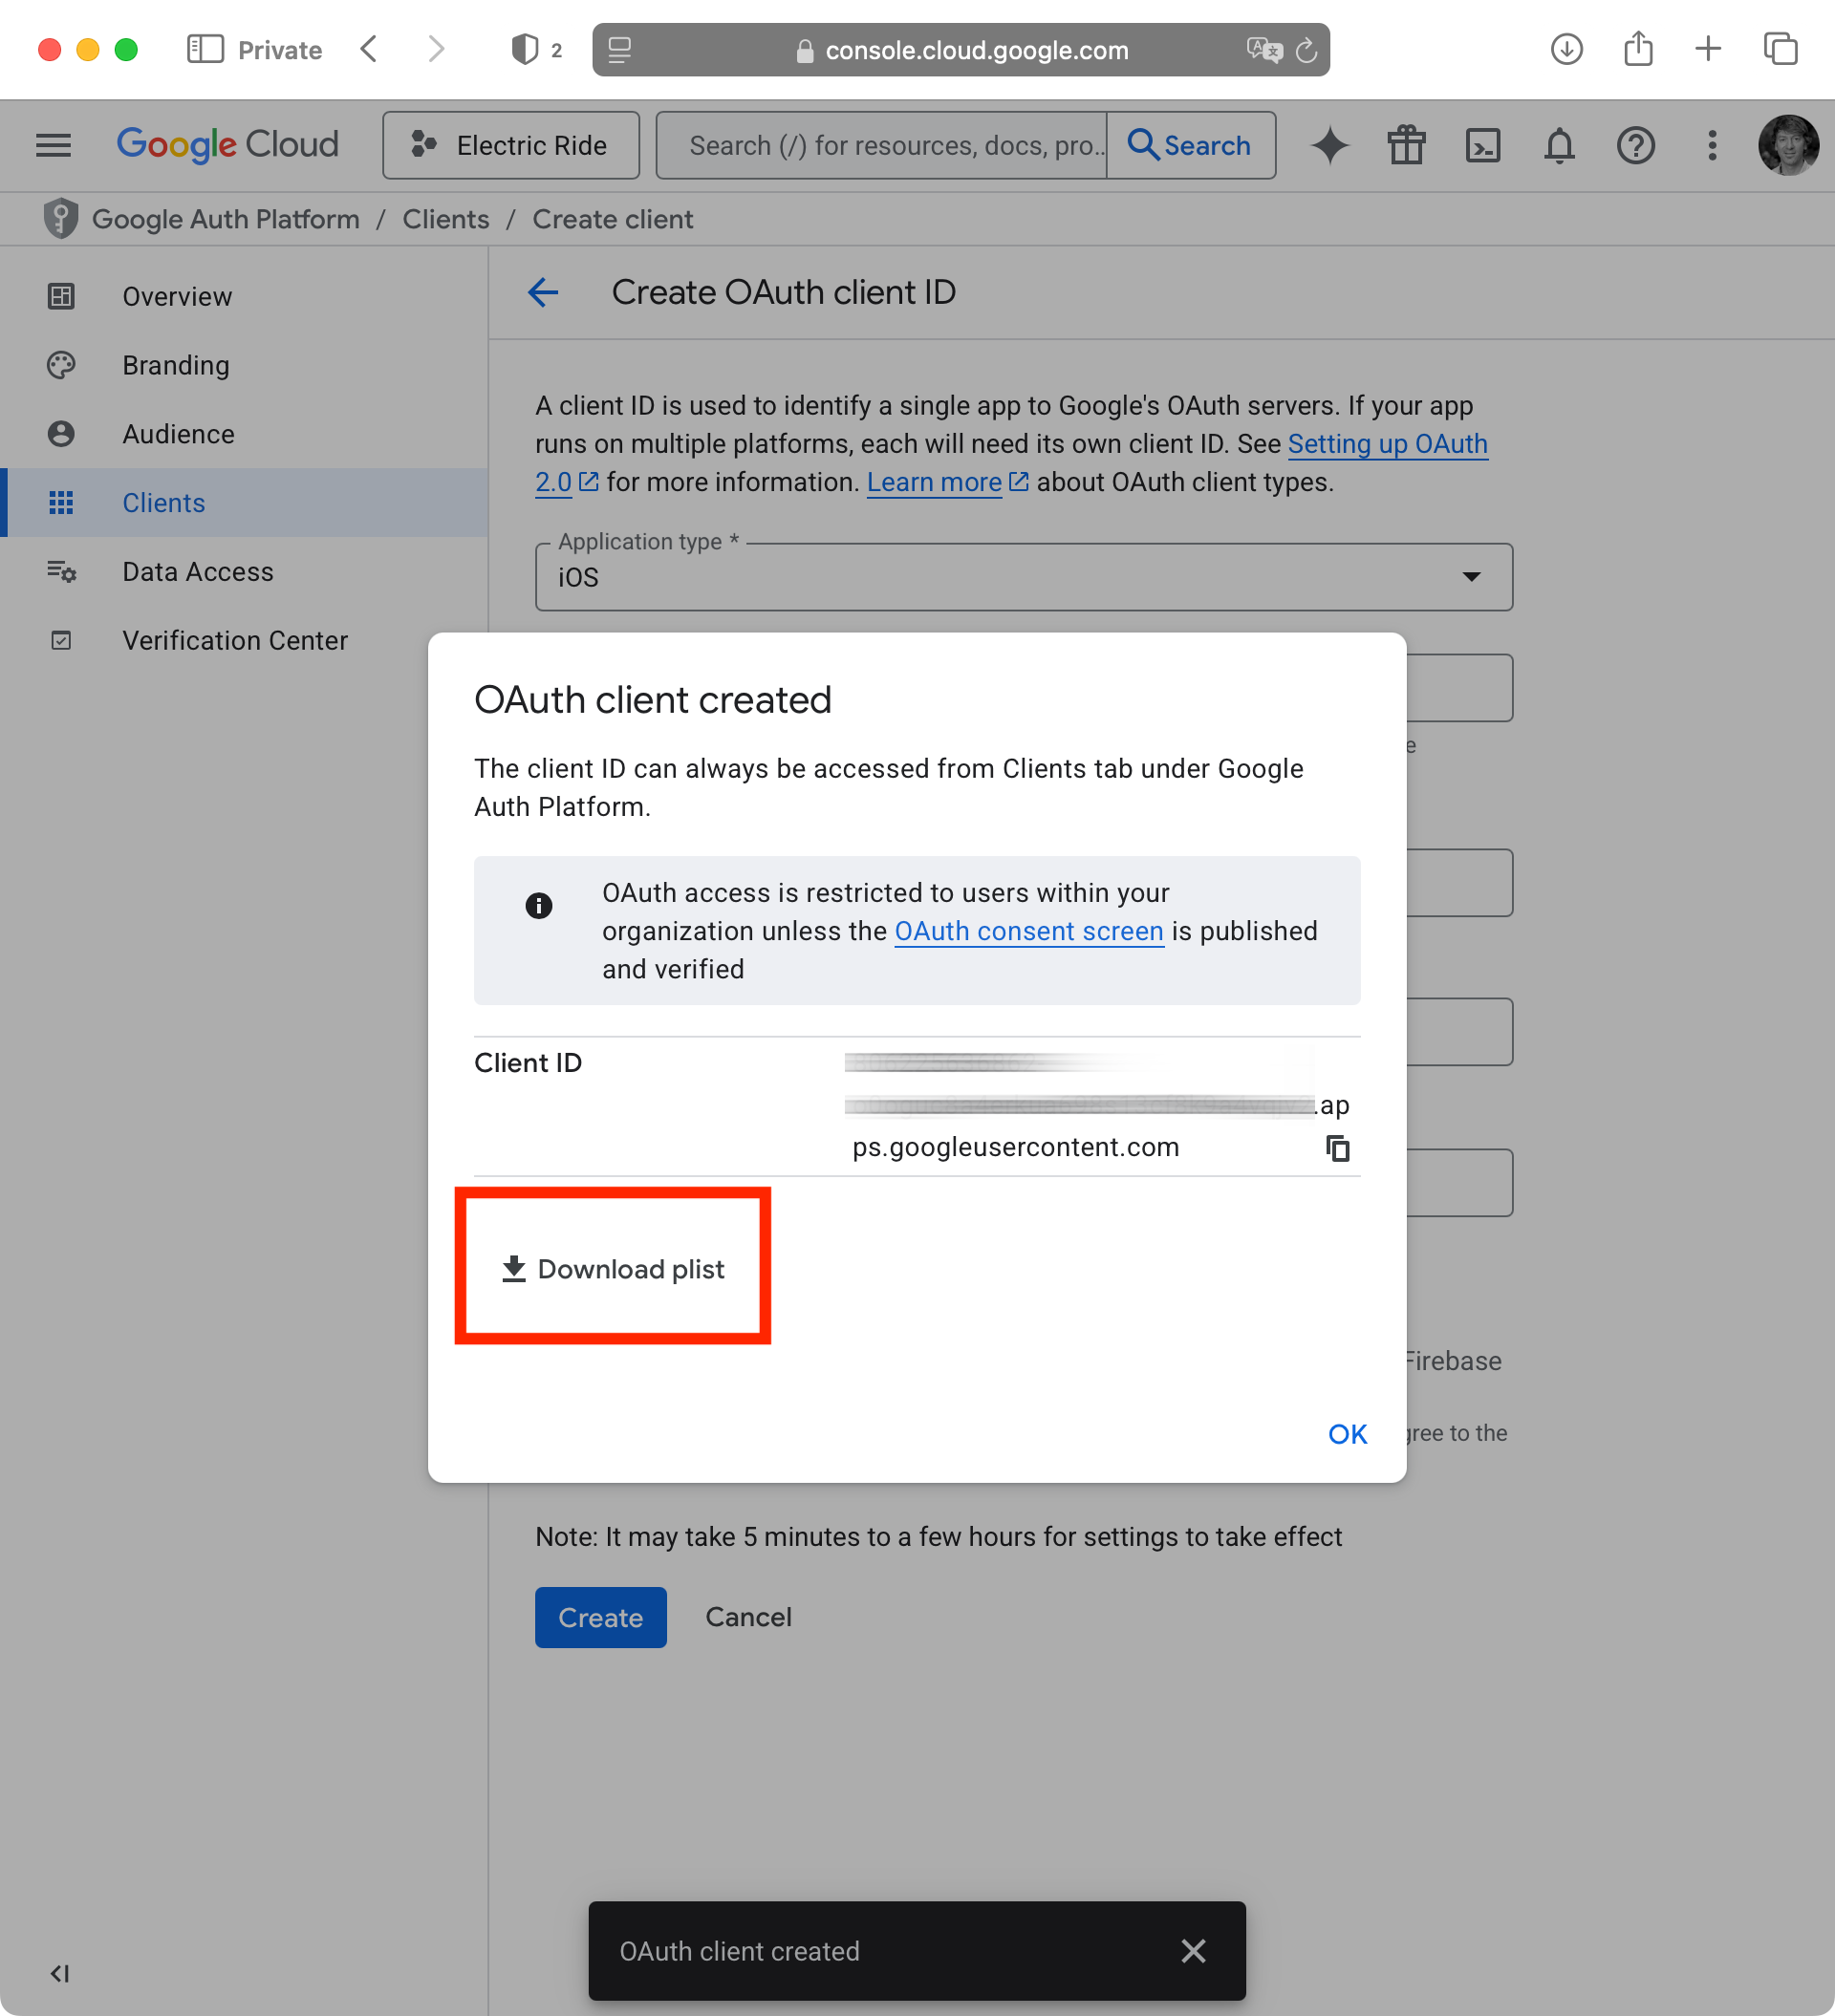Click the Download plist button
The height and width of the screenshot is (2016, 1835).
pos(613,1268)
